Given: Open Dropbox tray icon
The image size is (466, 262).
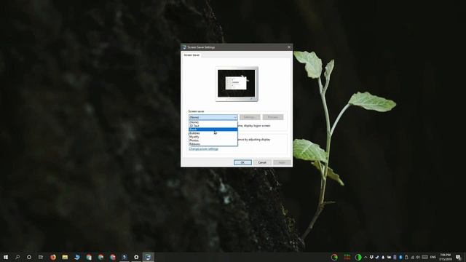Looking at the screenshot, I should click(371, 257).
